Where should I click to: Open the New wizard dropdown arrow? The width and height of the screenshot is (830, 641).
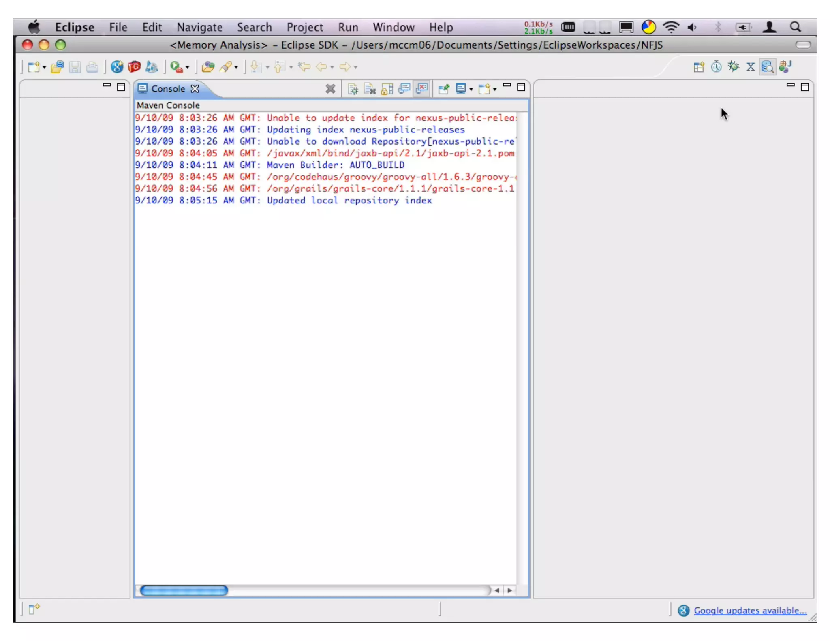click(44, 68)
